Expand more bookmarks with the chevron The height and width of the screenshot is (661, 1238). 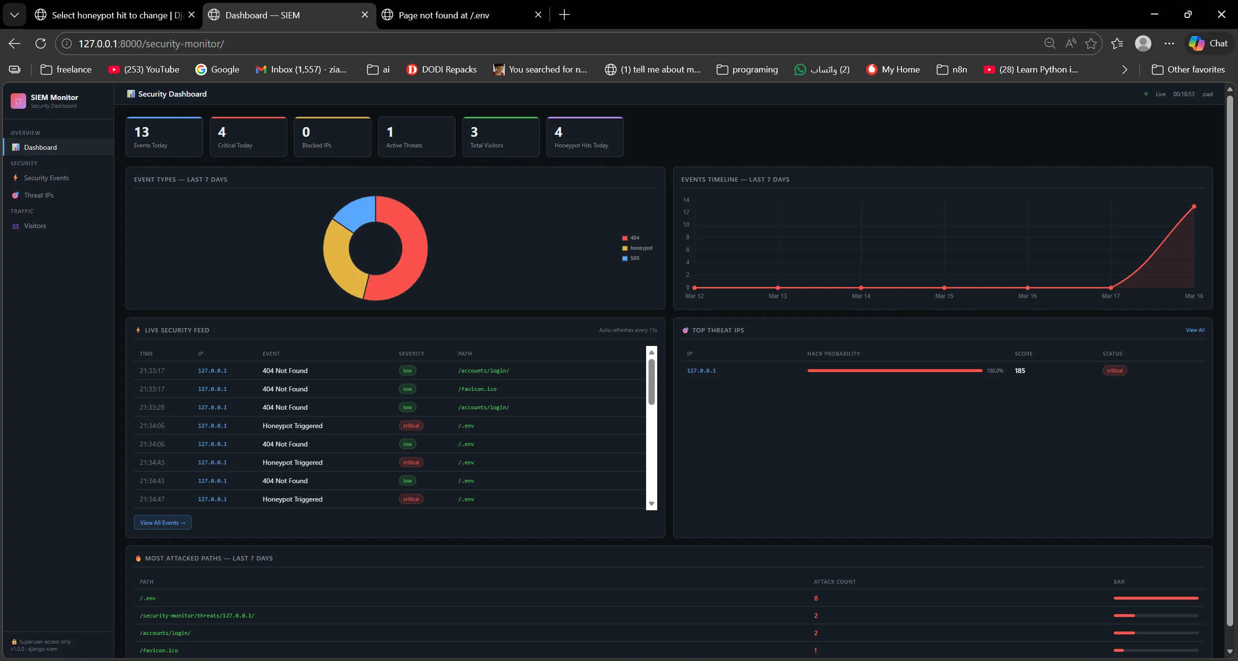point(1125,70)
